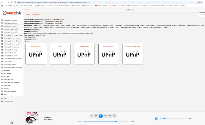Click layout icon beside Linky Kerdae Contract
The image size is (205, 125).
click(x=2, y=65)
